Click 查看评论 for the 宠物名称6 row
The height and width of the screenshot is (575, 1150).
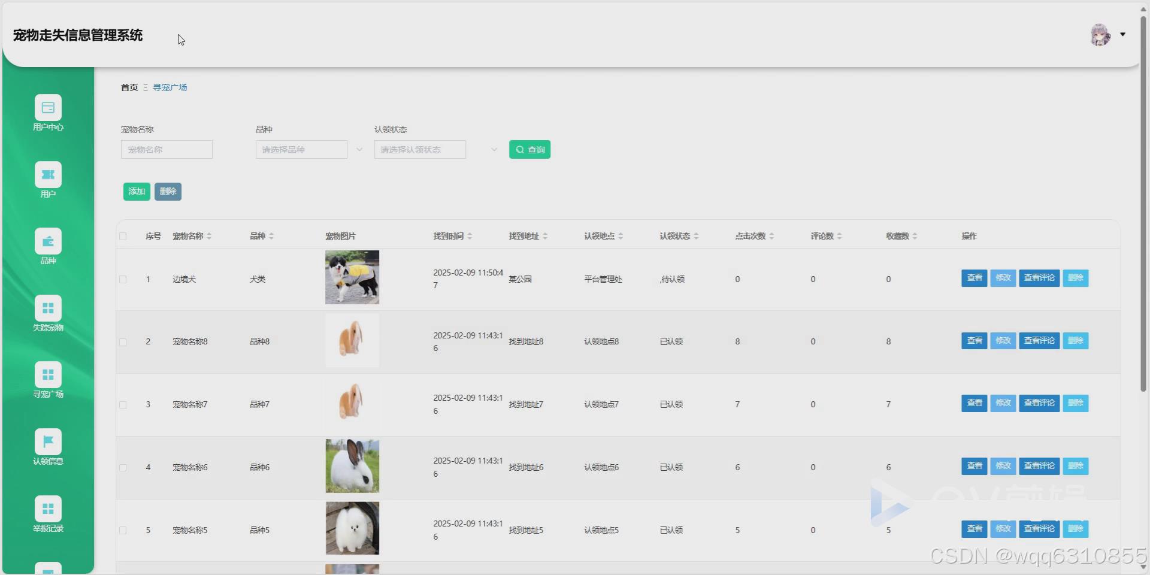click(1039, 466)
